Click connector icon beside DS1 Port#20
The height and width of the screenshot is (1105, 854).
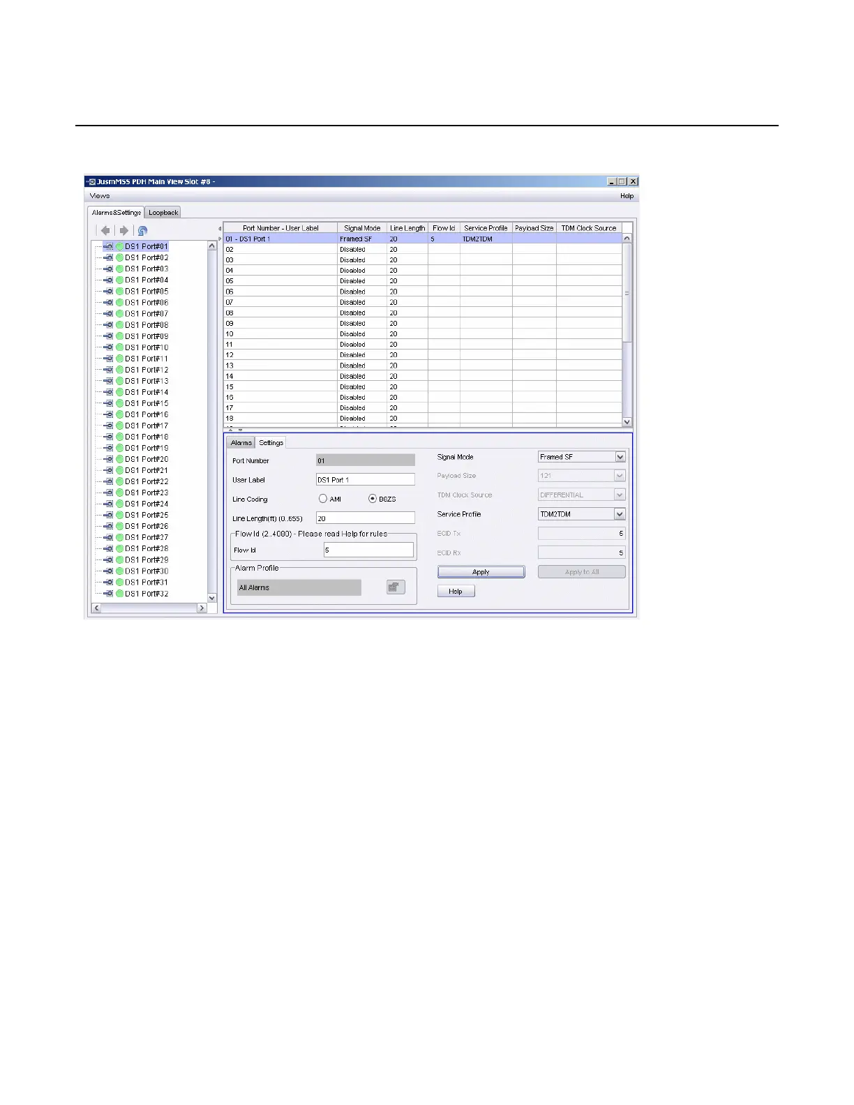tap(108, 459)
